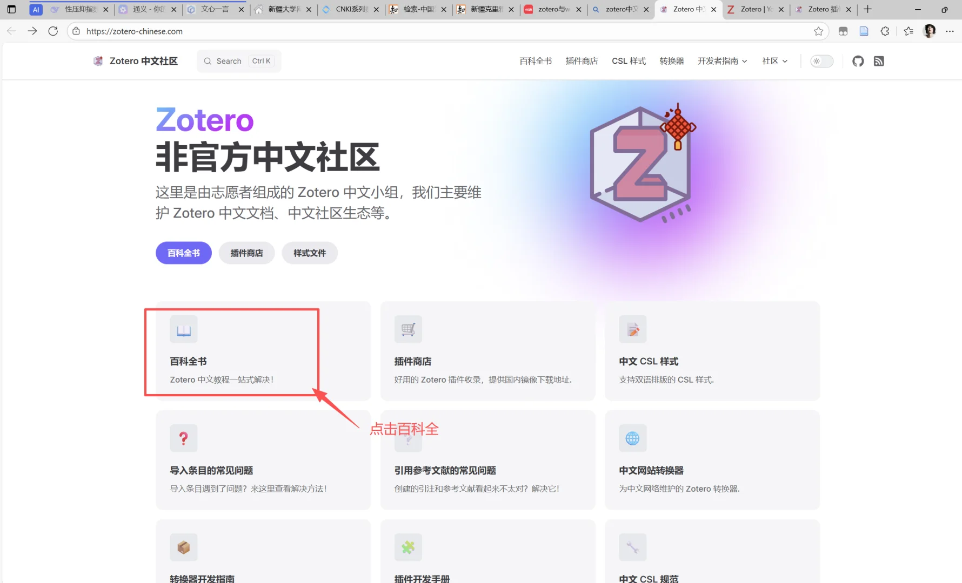The width and height of the screenshot is (962, 583).
Task: Click the 插件商店 shopping cart icon
Action: 408,329
